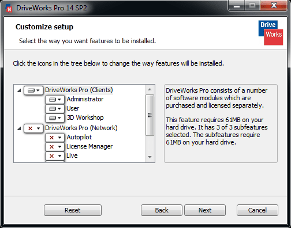Image resolution: width=291 pixels, height=228 pixels.
Task: Select the DriveWorks Pro (Network) label
Action: pos(81,128)
